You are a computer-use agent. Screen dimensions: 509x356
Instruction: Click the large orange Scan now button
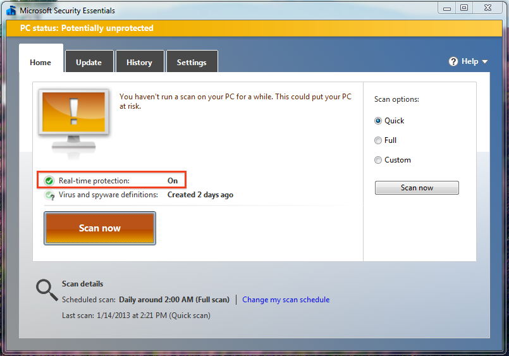point(100,228)
